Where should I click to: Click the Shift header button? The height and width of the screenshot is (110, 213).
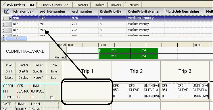pos(9,71)
